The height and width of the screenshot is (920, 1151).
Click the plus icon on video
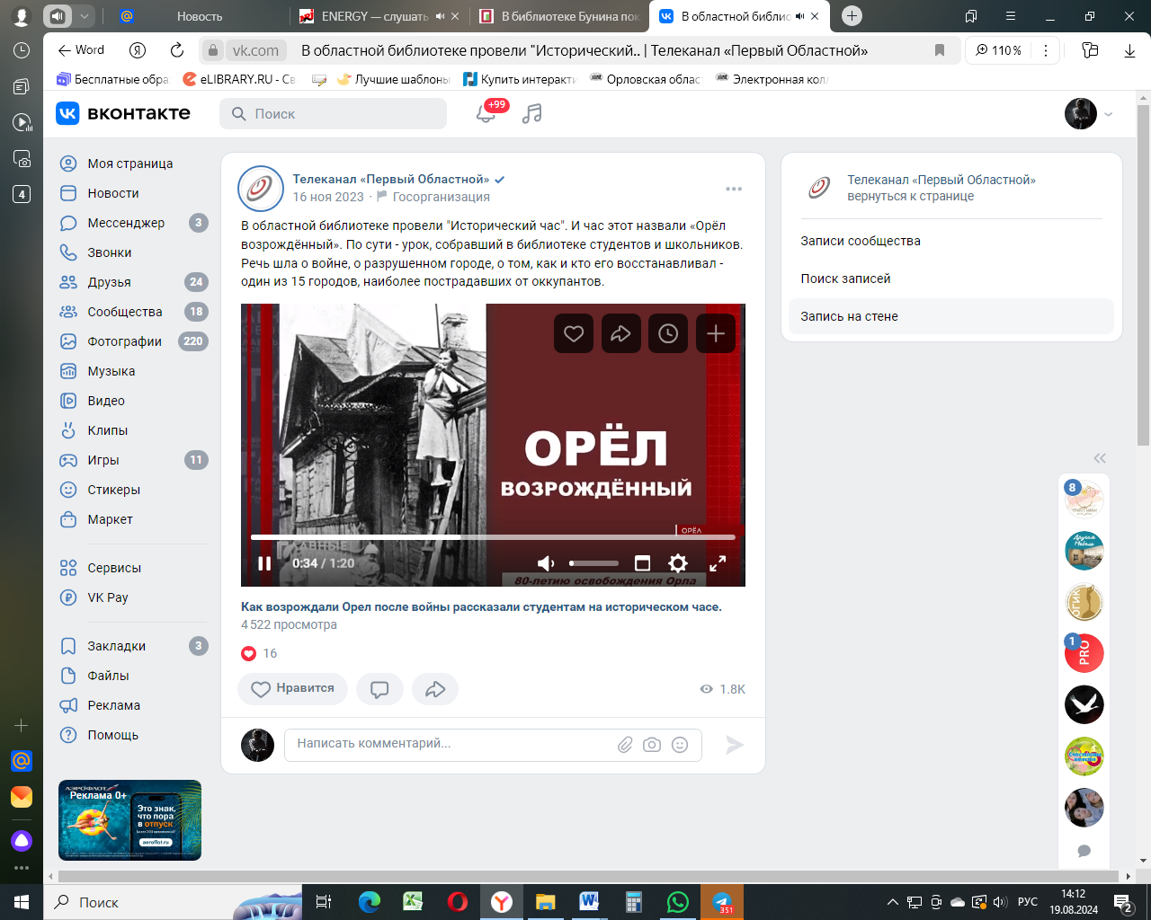(716, 334)
